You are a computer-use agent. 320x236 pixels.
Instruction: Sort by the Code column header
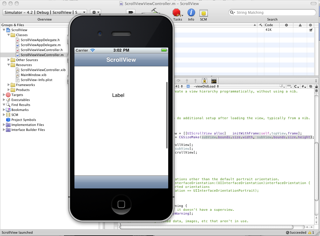tap(271, 25)
